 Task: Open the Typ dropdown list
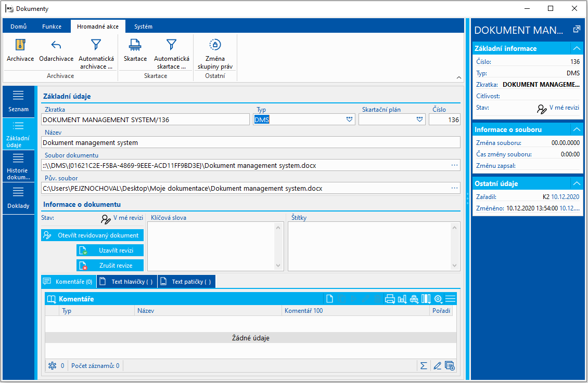coord(350,120)
